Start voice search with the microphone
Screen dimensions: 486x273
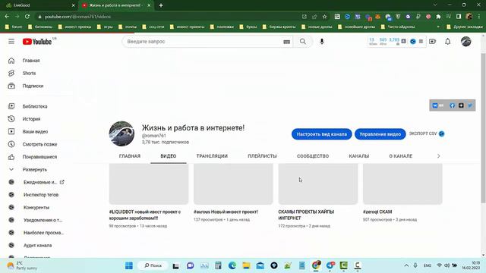[322, 42]
